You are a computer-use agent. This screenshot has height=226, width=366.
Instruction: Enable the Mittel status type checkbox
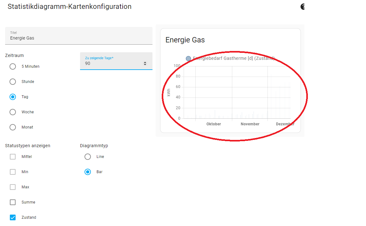[13, 157]
